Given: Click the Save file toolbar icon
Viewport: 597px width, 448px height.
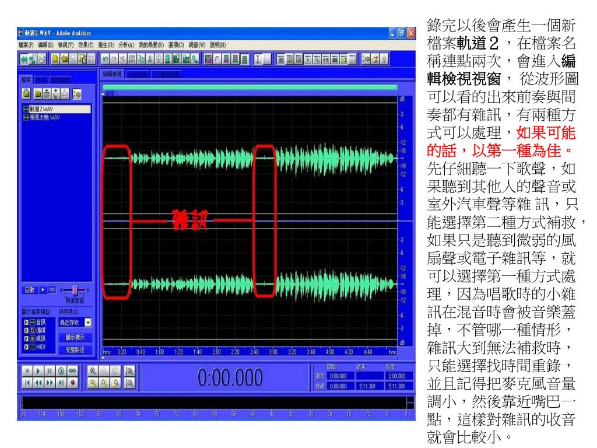Looking at the screenshot, I should click(73, 59).
